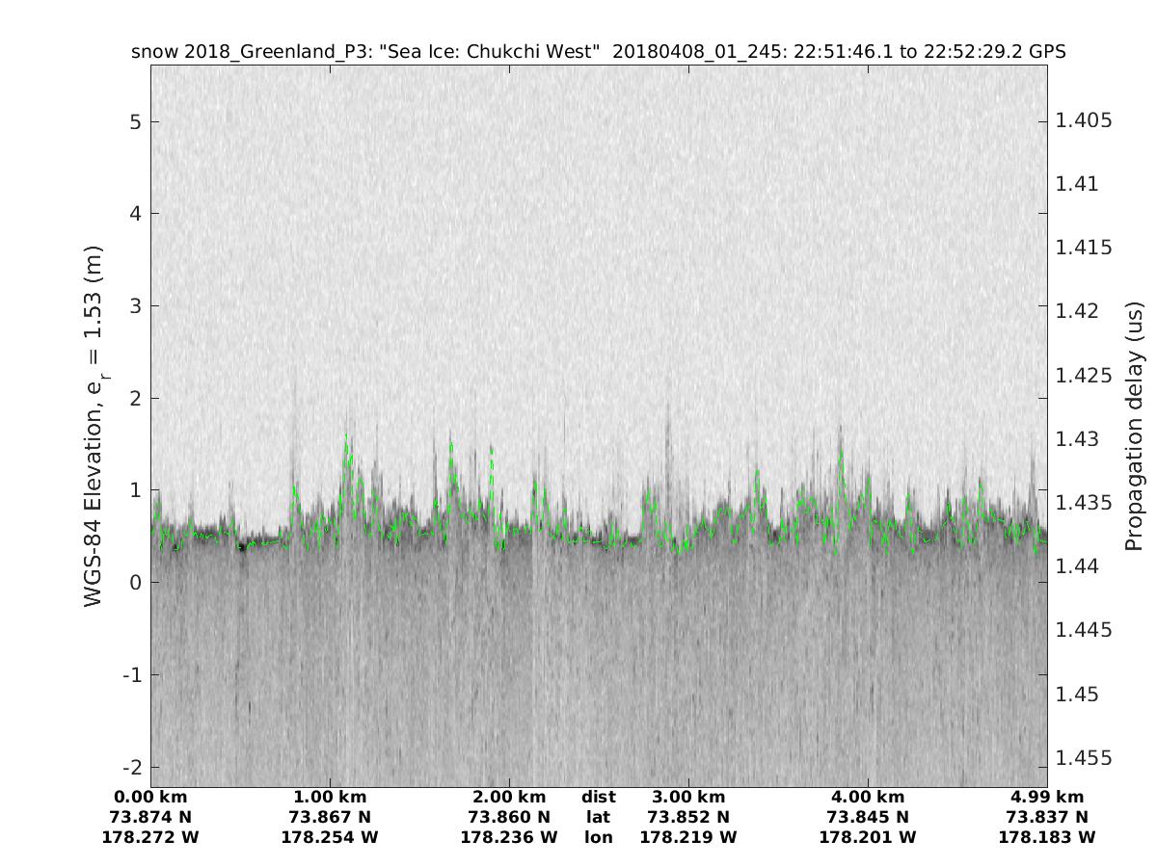This screenshot has width=1157, height=867.
Task: Select the 2.00 km distance tick label
Action: 509,797
